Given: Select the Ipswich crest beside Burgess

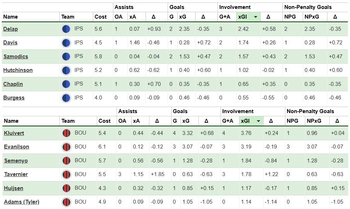Looking at the screenshot, I should tap(66, 98).
